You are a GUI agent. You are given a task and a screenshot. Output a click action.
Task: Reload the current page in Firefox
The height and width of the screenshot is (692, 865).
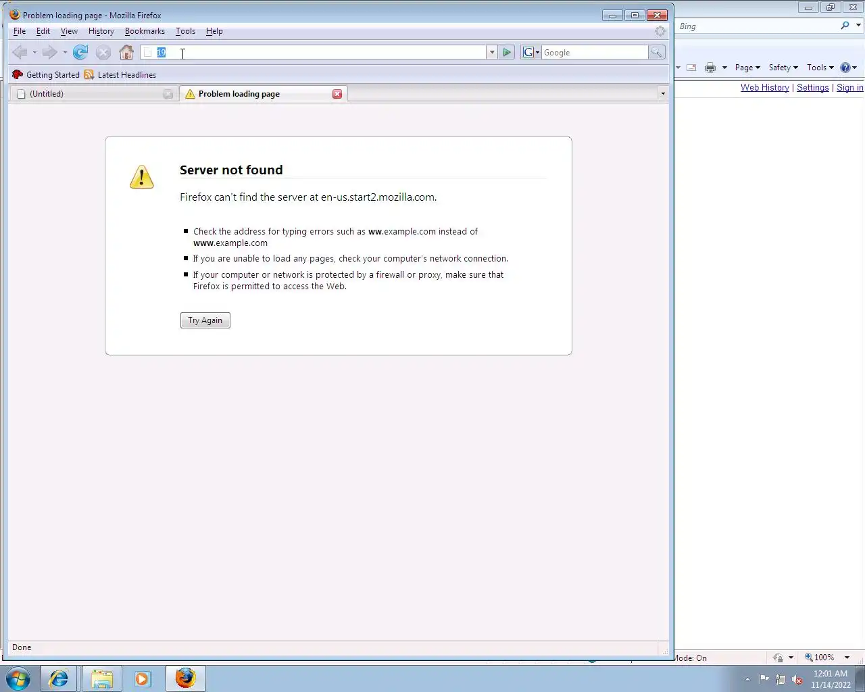pyautogui.click(x=80, y=52)
